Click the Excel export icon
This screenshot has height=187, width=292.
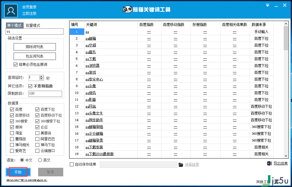click(x=269, y=163)
